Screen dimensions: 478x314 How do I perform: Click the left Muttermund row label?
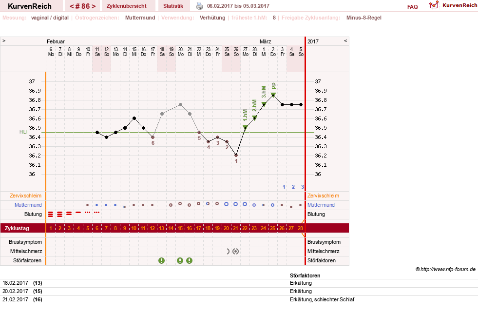tap(28, 205)
